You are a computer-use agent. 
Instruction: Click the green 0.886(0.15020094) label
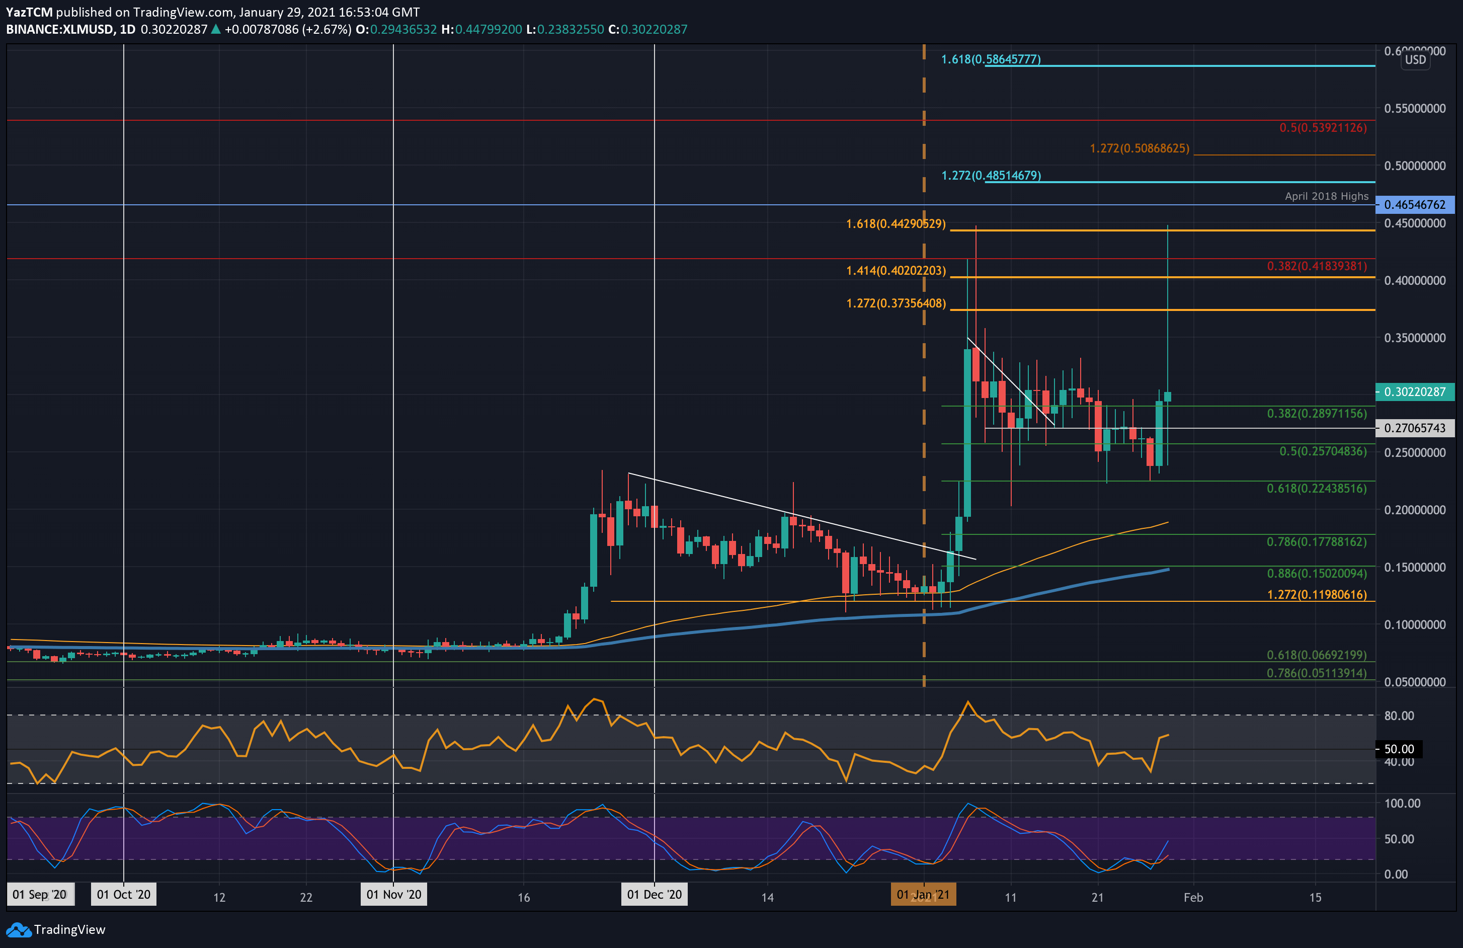(1317, 573)
